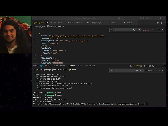Click the Debug code lens above scripts
Screen dimensions: 168x126
(x=44, y=46)
